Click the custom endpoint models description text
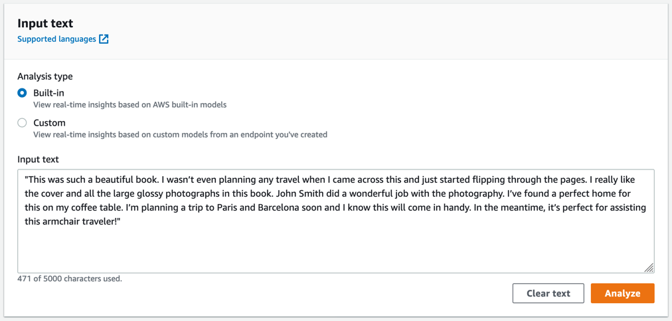 click(180, 135)
